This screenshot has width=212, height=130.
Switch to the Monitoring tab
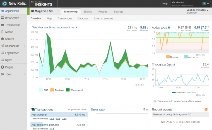click(71, 12)
